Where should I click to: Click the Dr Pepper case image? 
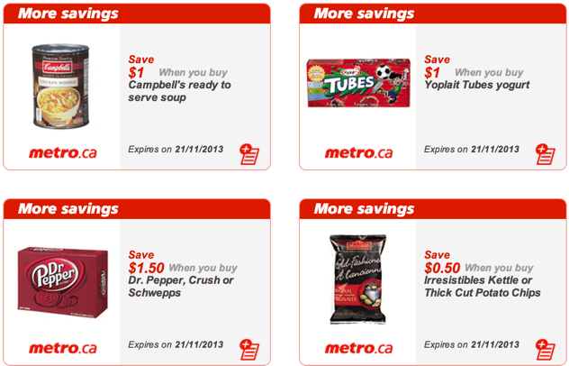point(63,282)
